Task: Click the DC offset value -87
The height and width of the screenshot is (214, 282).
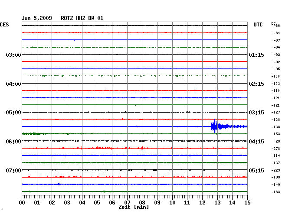Action: (x=277, y=40)
